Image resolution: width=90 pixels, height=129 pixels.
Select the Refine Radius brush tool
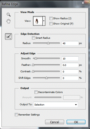click(8, 36)
